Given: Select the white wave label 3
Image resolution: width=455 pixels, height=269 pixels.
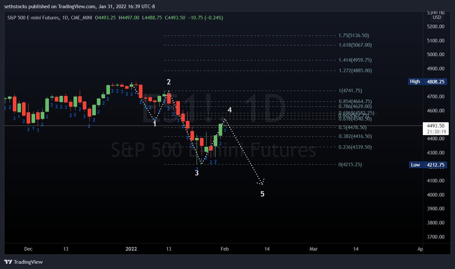Looking at the screenshot, I should pyautogui.click(x=197, y=173).
